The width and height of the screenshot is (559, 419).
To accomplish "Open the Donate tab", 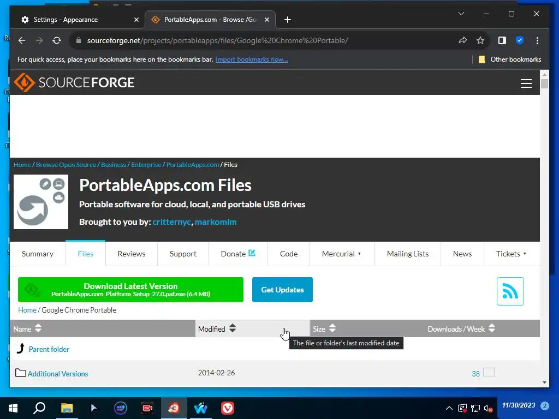I will pos(238,254).
